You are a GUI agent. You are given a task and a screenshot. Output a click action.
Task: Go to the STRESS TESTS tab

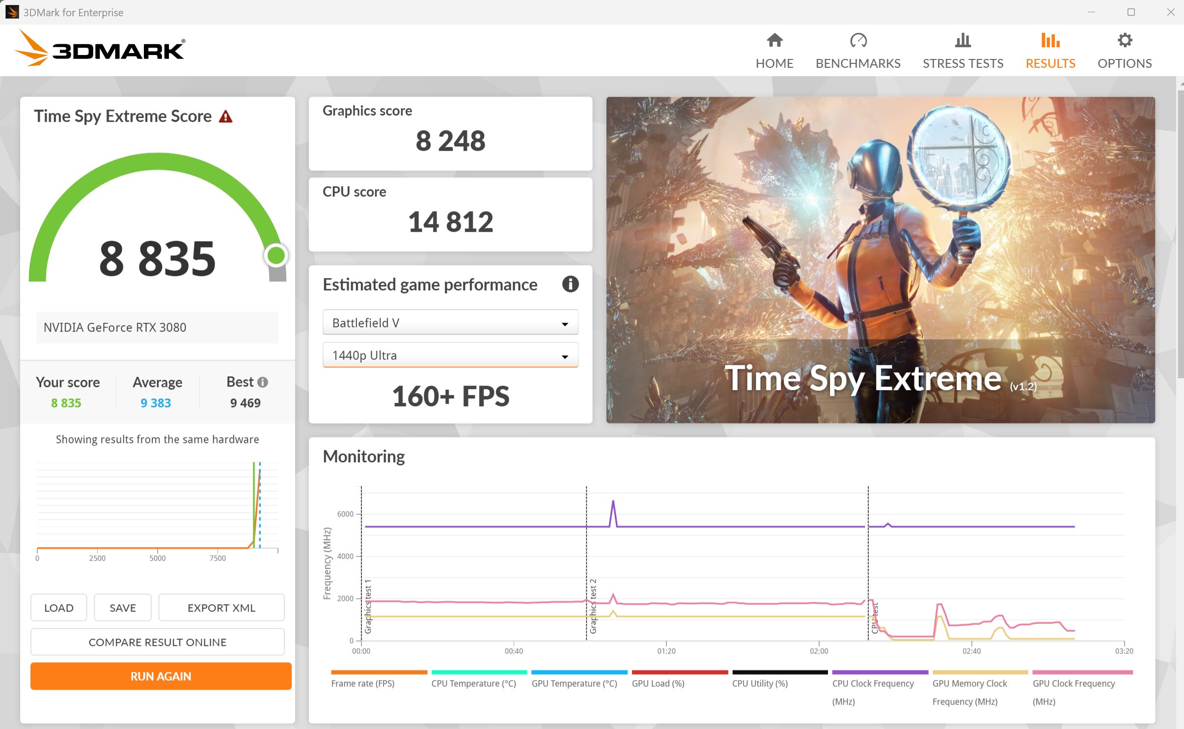[x=963, y=63]
